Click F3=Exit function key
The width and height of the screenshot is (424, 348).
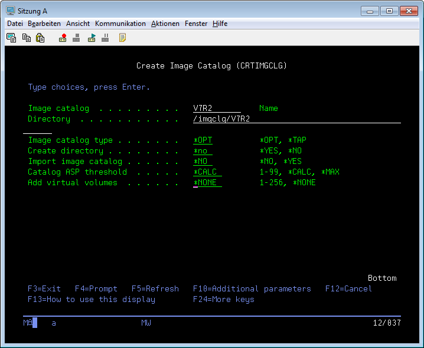44,289
